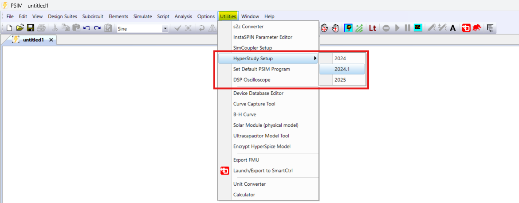
Task: Open the Window menu
Action: coord(250,16)
